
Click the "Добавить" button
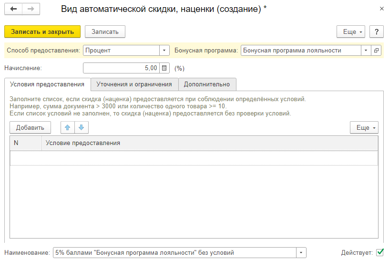[30, 128]
